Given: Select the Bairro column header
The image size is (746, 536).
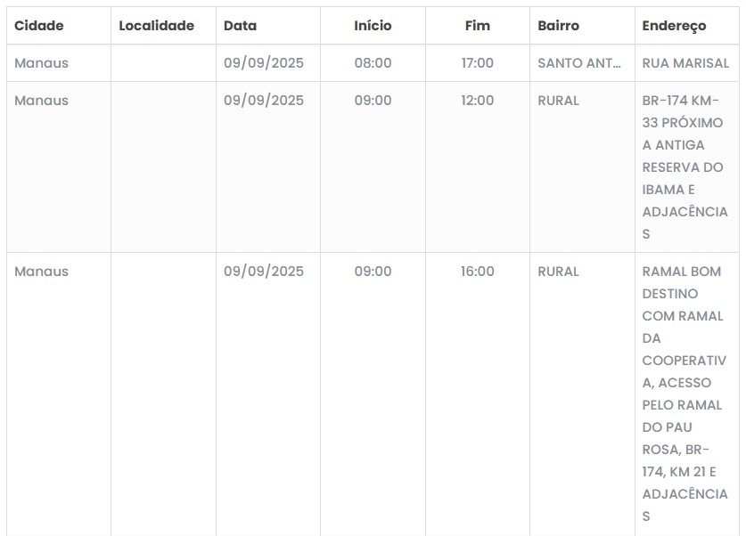Looking at the screenshot, I should click(x=558, y=26).
